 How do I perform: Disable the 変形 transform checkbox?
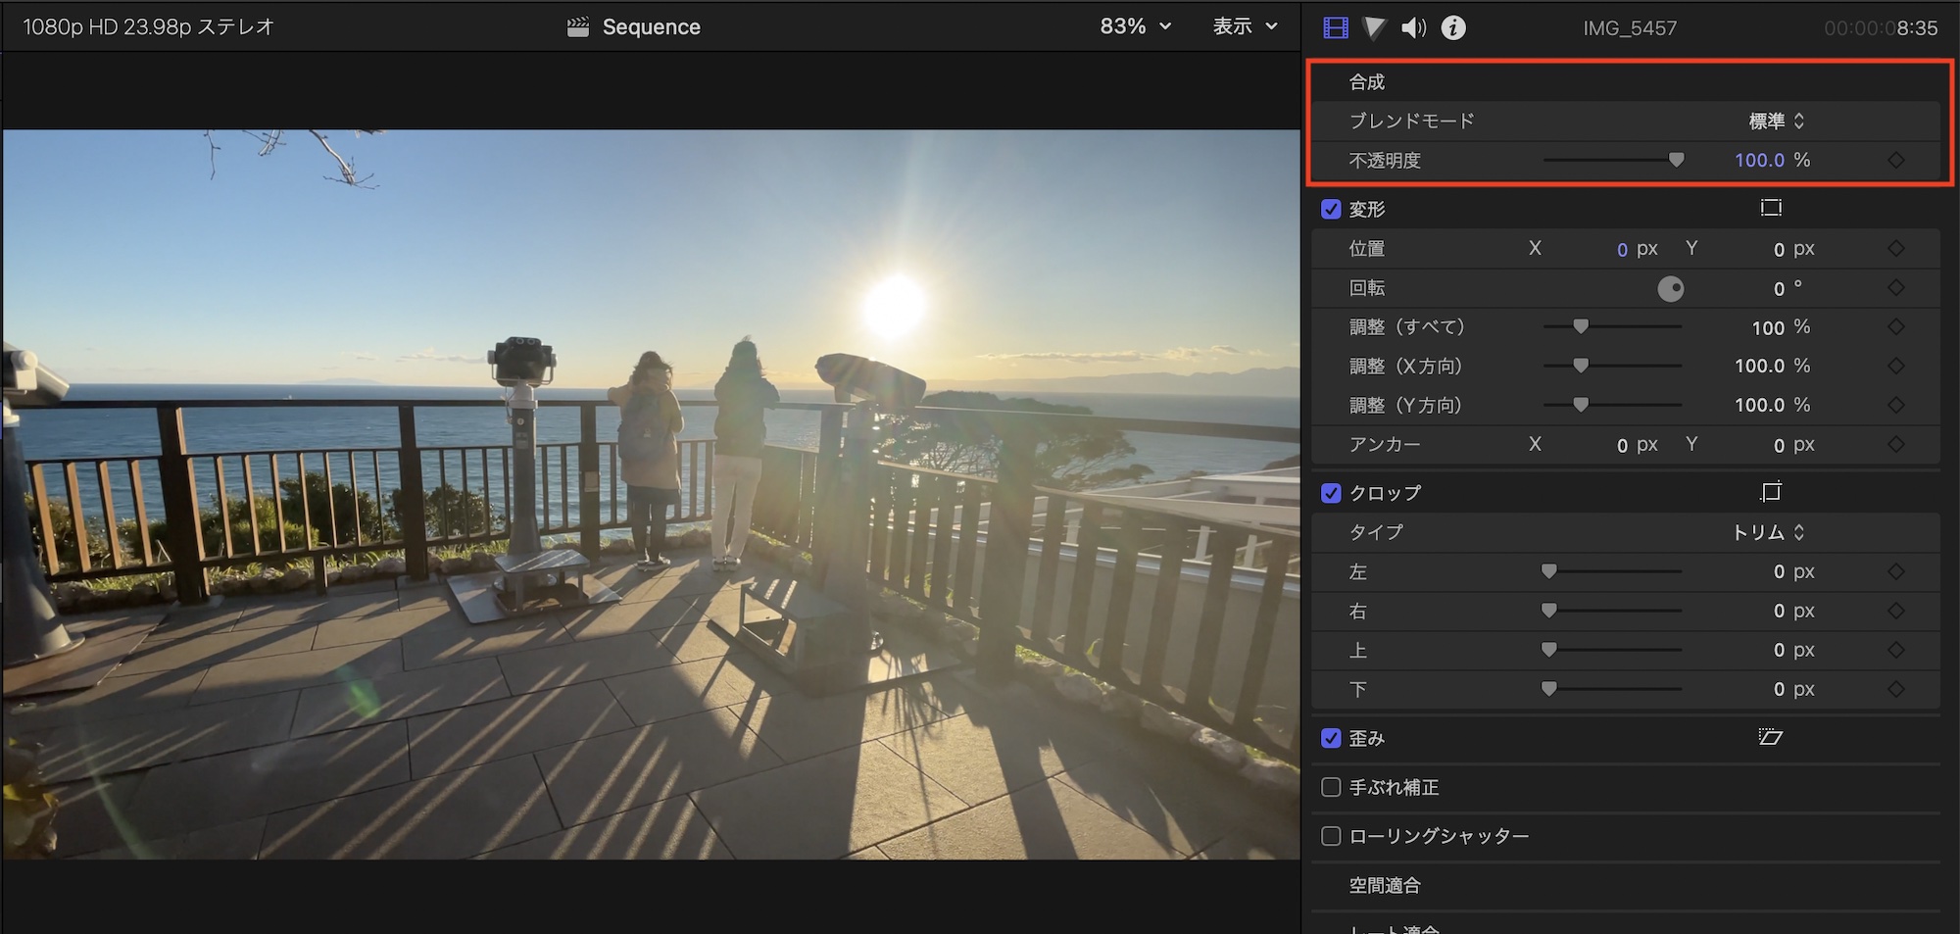click(x=1331, y=209)
